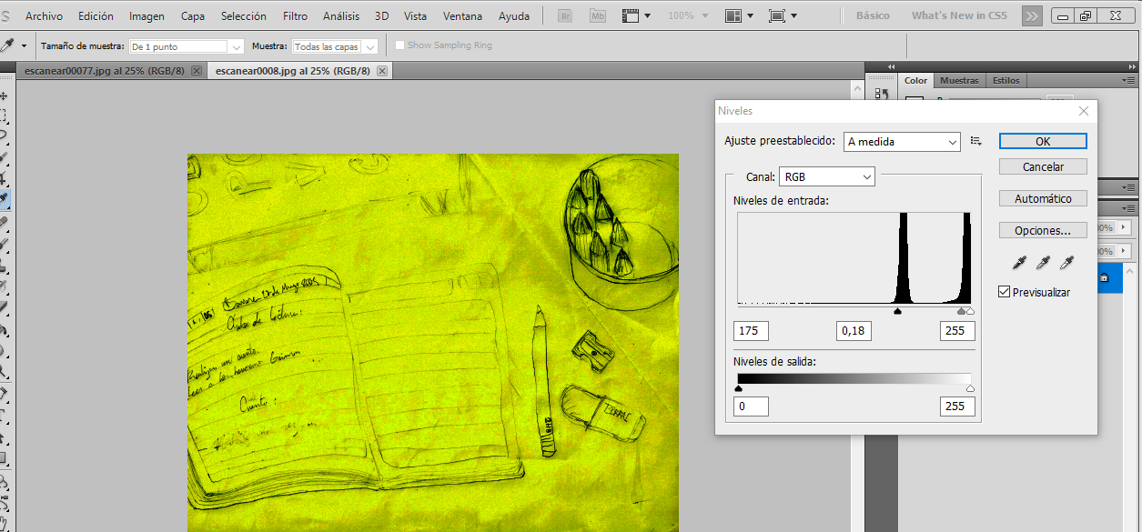Switch to the Estilos panel tab
1142x532 pixels.
coord(1006,80)
